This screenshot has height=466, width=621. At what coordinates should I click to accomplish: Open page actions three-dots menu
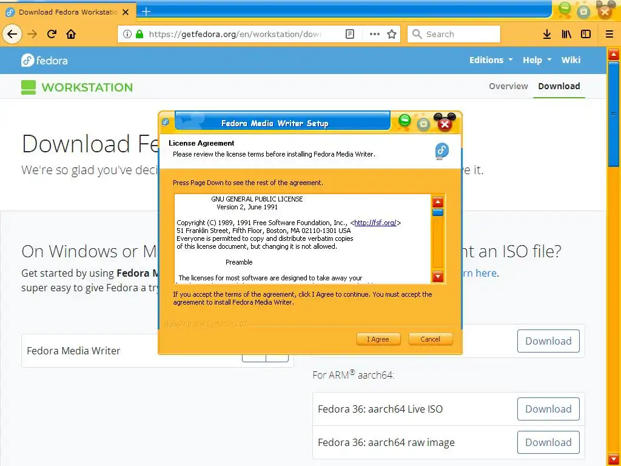[x=374, y=34]
